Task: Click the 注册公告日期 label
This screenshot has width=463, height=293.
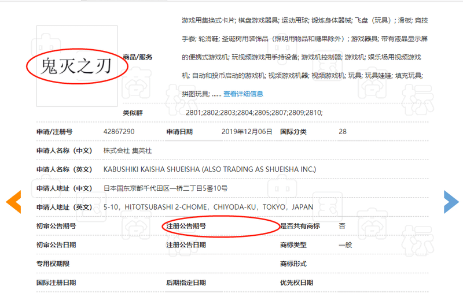Action: tap(186, 245)
